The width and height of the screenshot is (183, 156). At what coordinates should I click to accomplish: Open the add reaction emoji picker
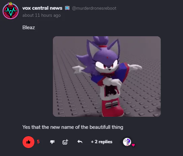coord(65,142)
